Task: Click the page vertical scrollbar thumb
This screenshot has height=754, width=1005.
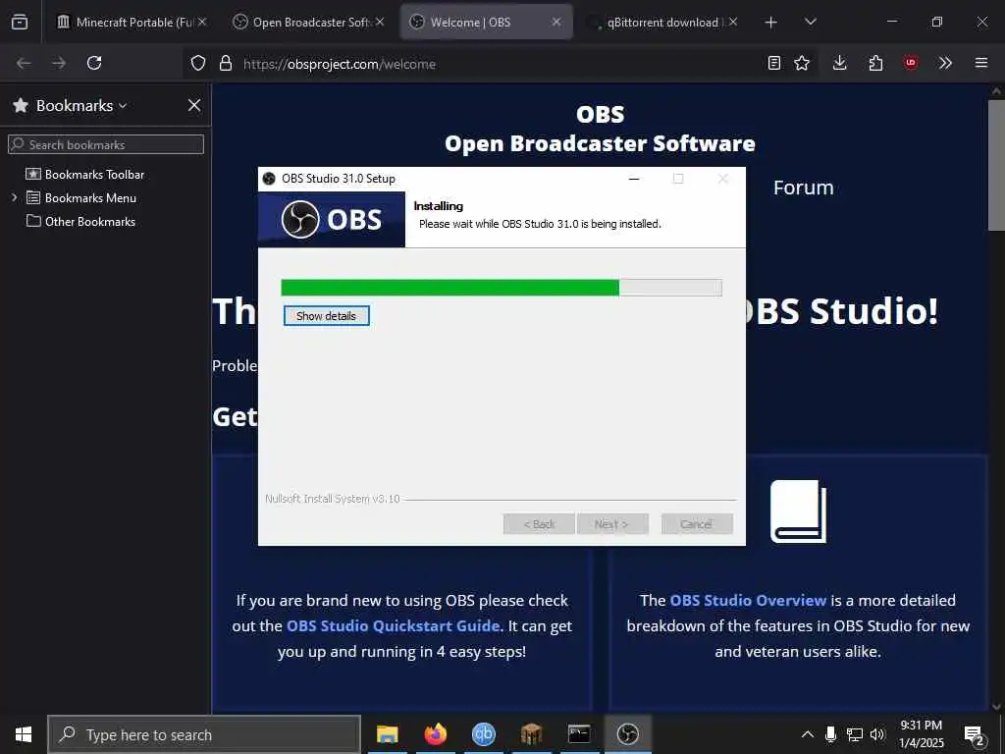Action: tap(996, 165)
